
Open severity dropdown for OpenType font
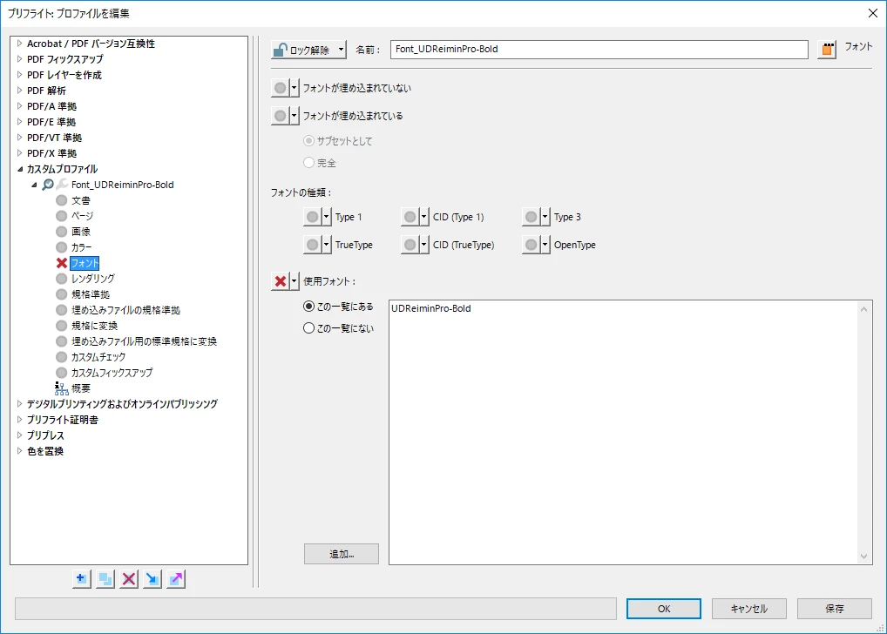click(545, 245)
